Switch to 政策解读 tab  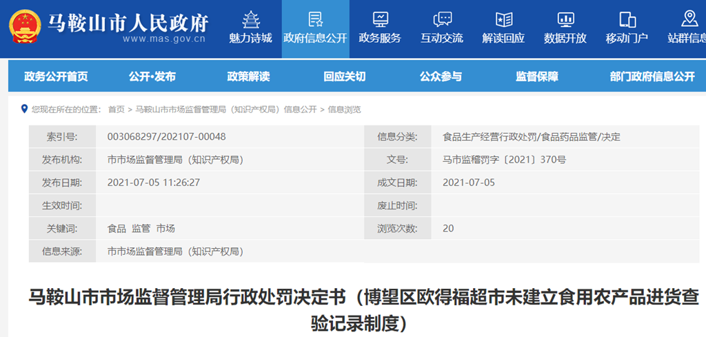[x=248, y=76]
